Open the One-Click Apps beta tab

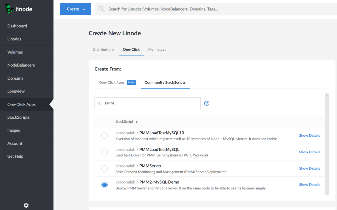click(117, 82)
